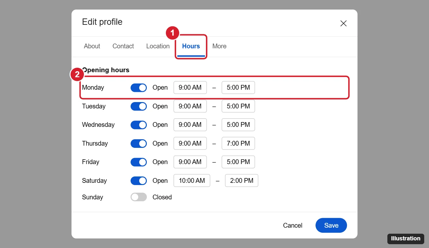Toggle Monday open switch off
Screen dimensions: 429x248
point(139,87)
